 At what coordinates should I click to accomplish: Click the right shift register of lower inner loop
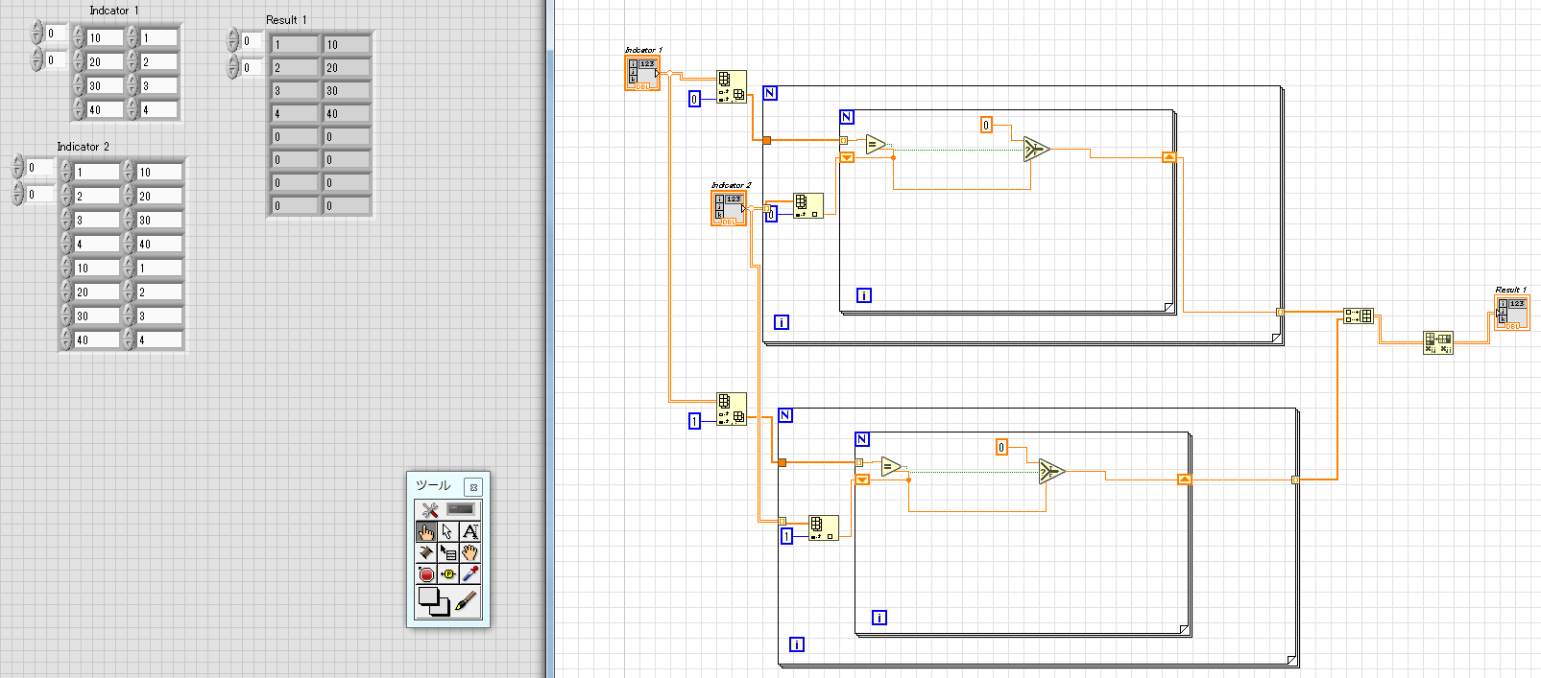tap(1185, 479)
